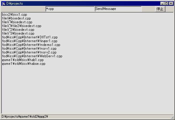The image size is (175, 120).
Task: Click the application icon in title bar
Action: pyautogui.click(x=3, y=3)
